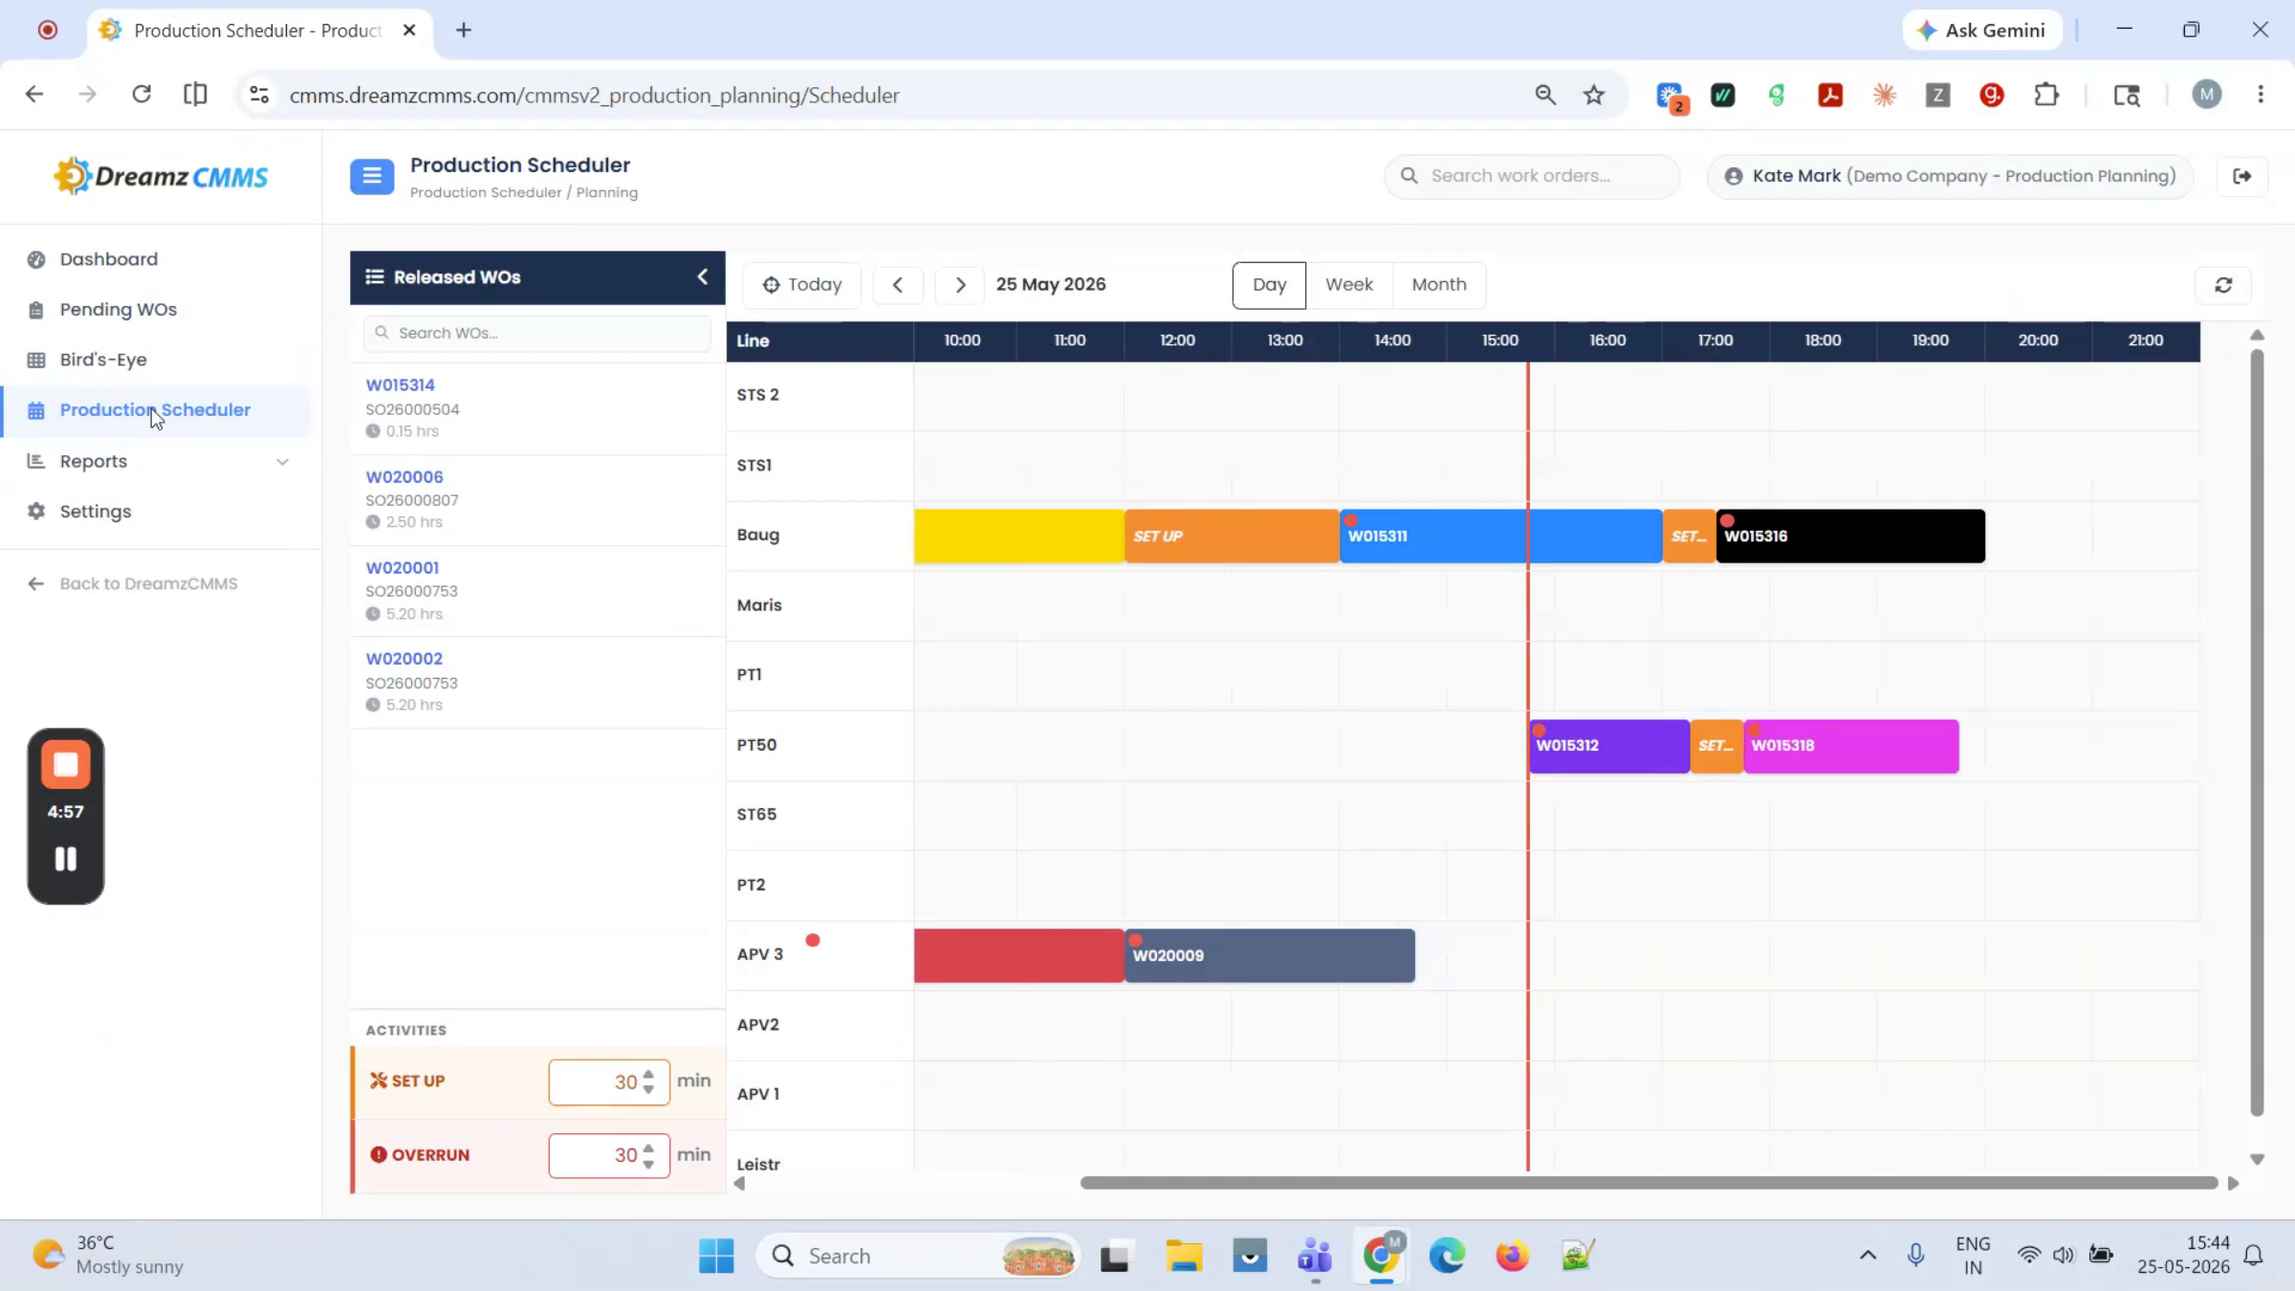This screenshot has width=2295, height=1291.
Task: Select the black W015316 block on Baug
Action: click(1849, 536)
